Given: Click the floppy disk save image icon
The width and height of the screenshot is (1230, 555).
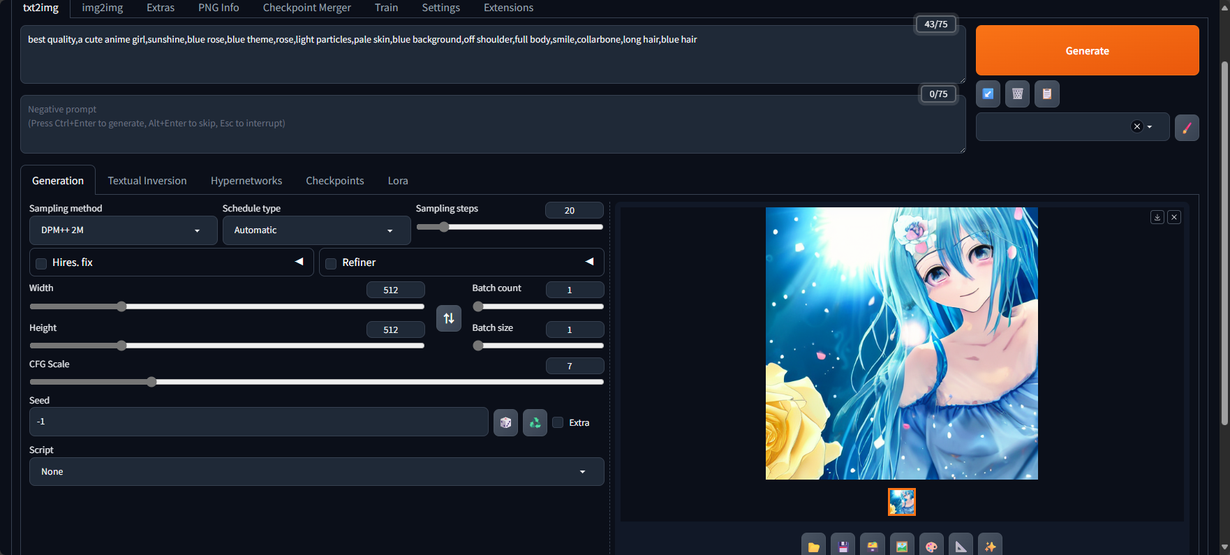Looking at the screenshot, I should pos(843,547).
